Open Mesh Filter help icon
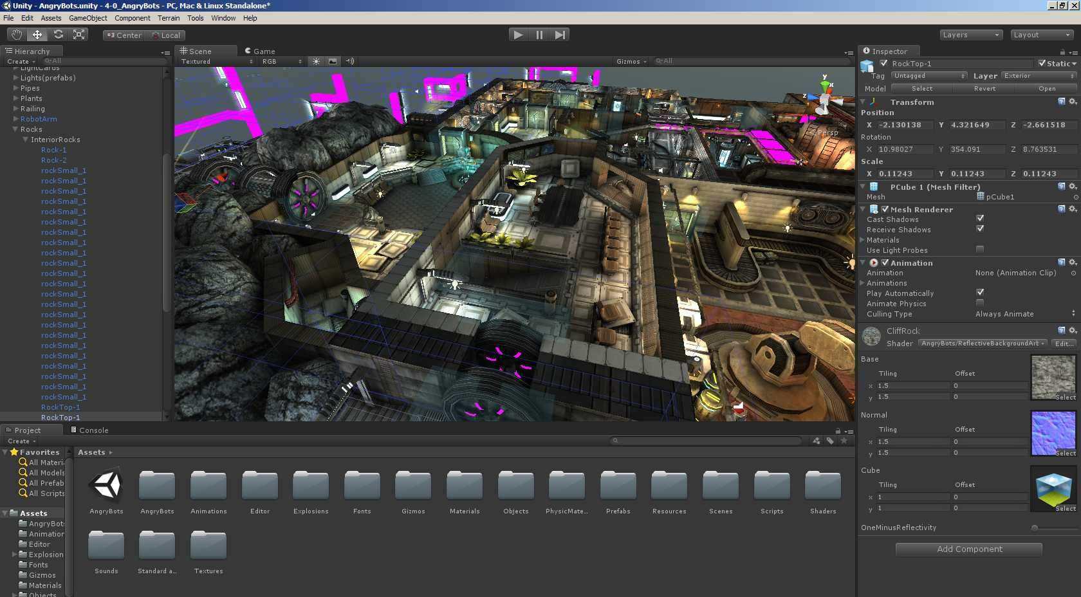Image resolution: width=1081 pixels, height=597 pixels. [1062, 187]
